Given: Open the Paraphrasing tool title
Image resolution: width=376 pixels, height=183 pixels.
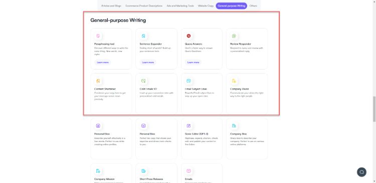Looking at the screenshot, I should [x=104, y=44].
